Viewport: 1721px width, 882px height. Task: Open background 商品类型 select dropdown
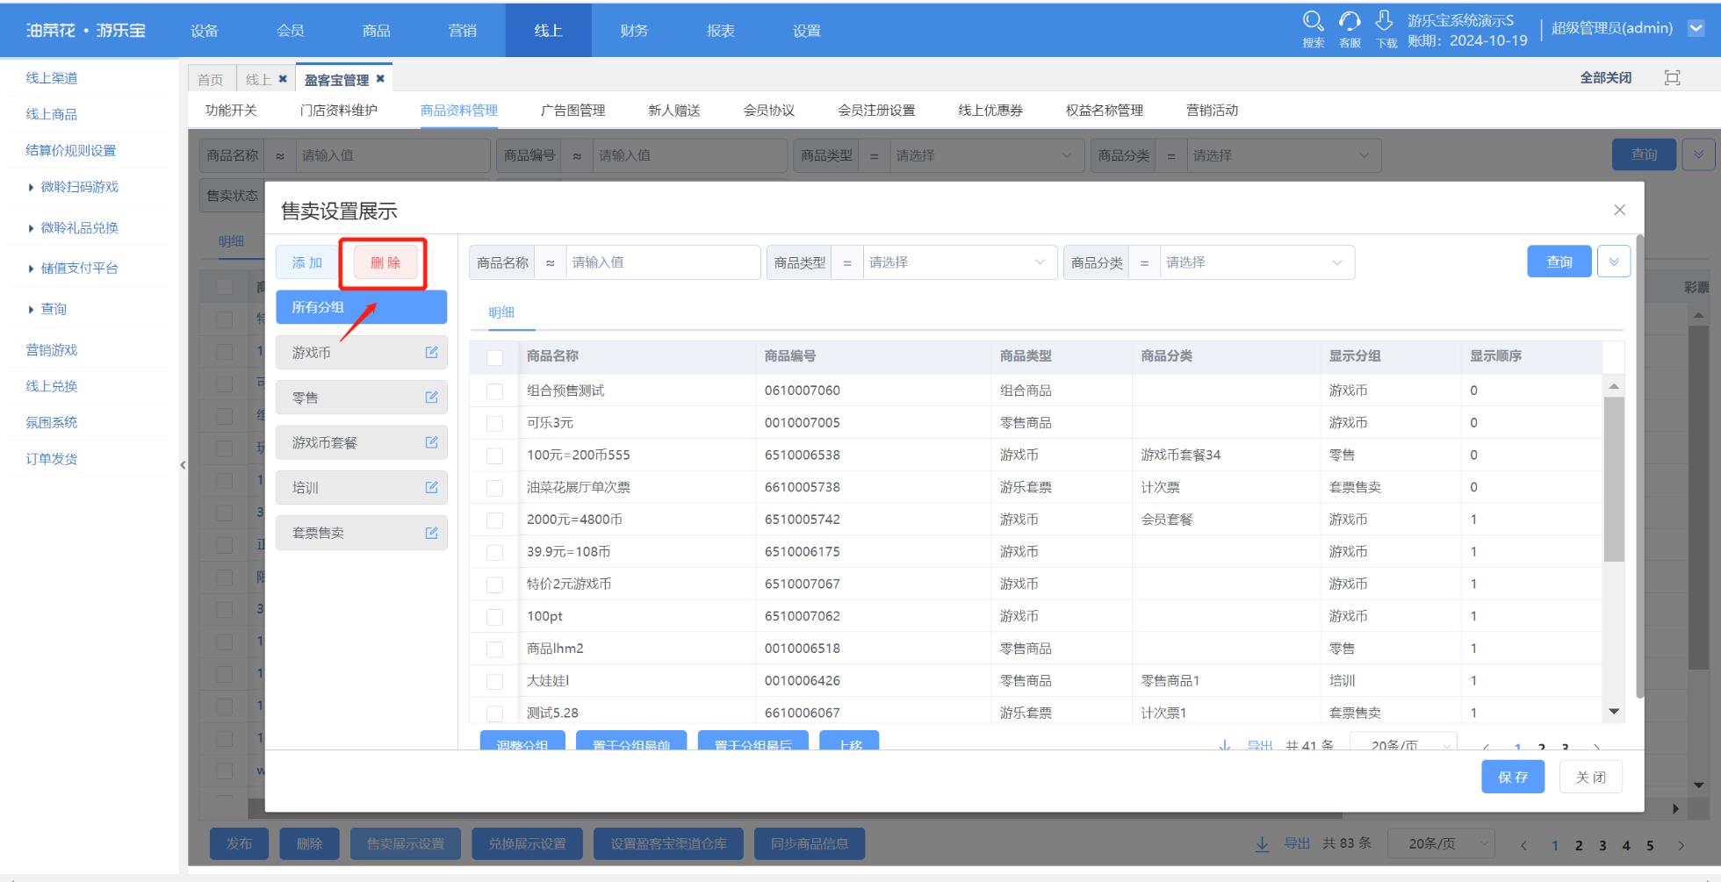point(985,155)
